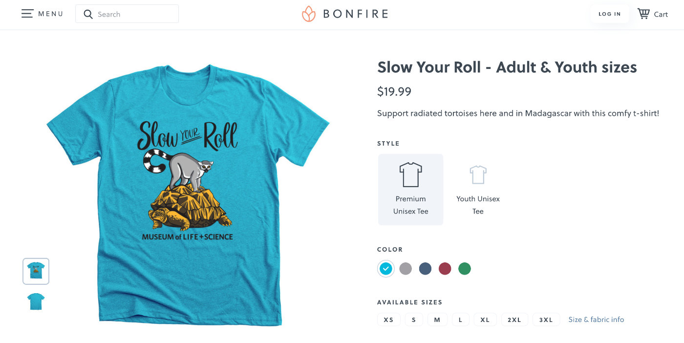Pick the green color swatch

click(465, 268)
